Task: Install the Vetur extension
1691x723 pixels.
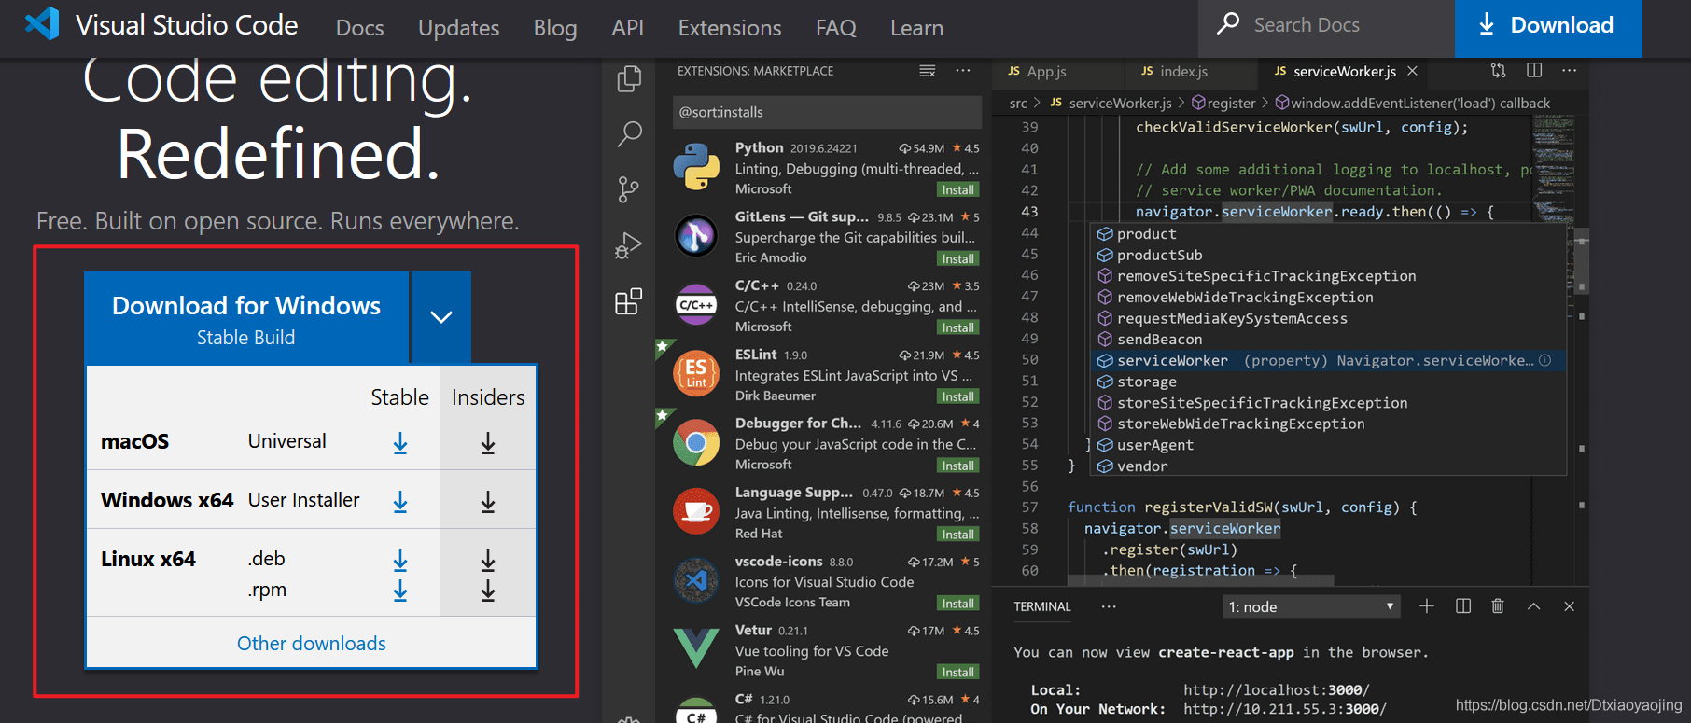Action: click(x=958, y=673)
